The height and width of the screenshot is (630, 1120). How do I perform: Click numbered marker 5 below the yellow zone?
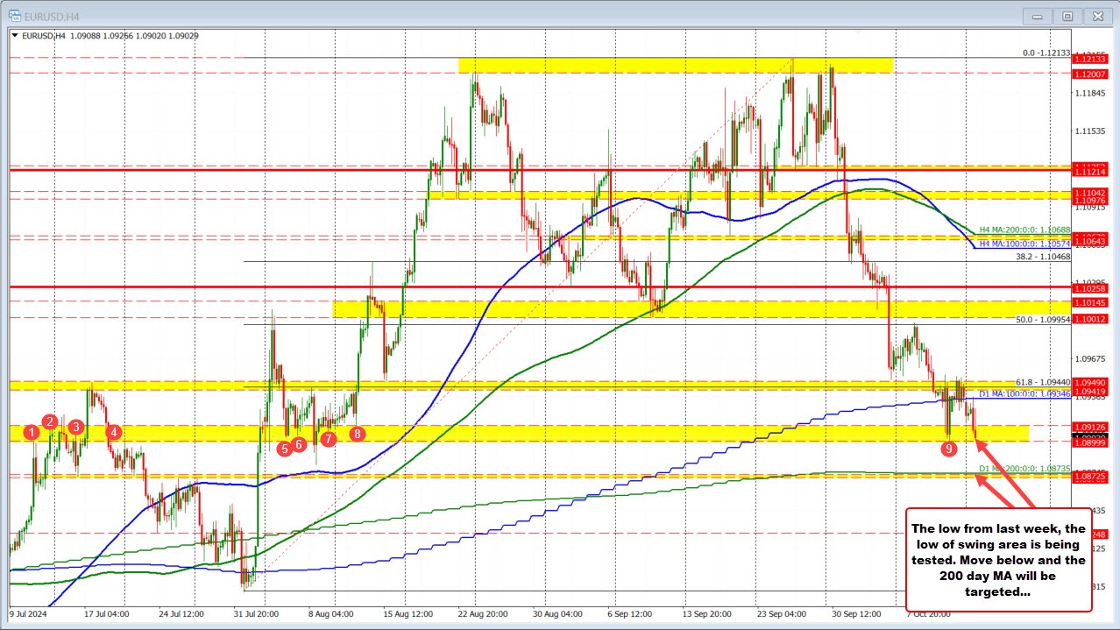(284, 449)
